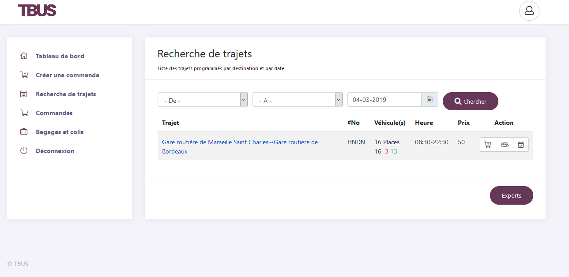569x277 pixels.
Task: Open the calendar icon next to Recherche de trajets
Action: (x=23, y=94)
